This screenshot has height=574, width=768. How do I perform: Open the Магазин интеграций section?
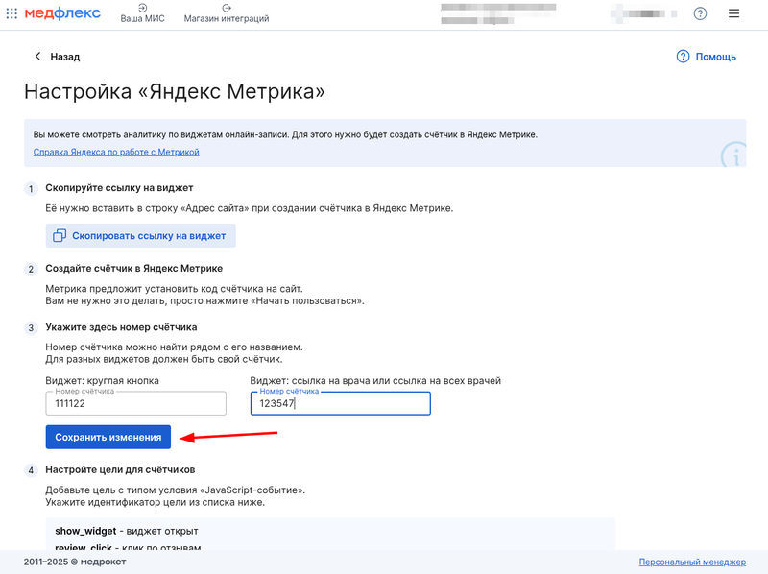pos(227,13)
